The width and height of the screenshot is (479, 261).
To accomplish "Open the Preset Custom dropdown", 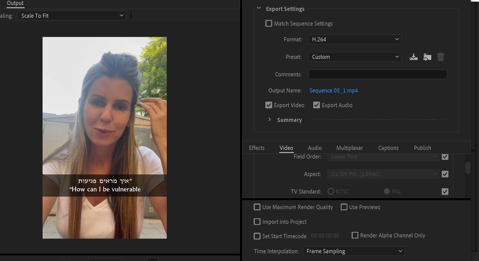I will click(x=355, y=57).
